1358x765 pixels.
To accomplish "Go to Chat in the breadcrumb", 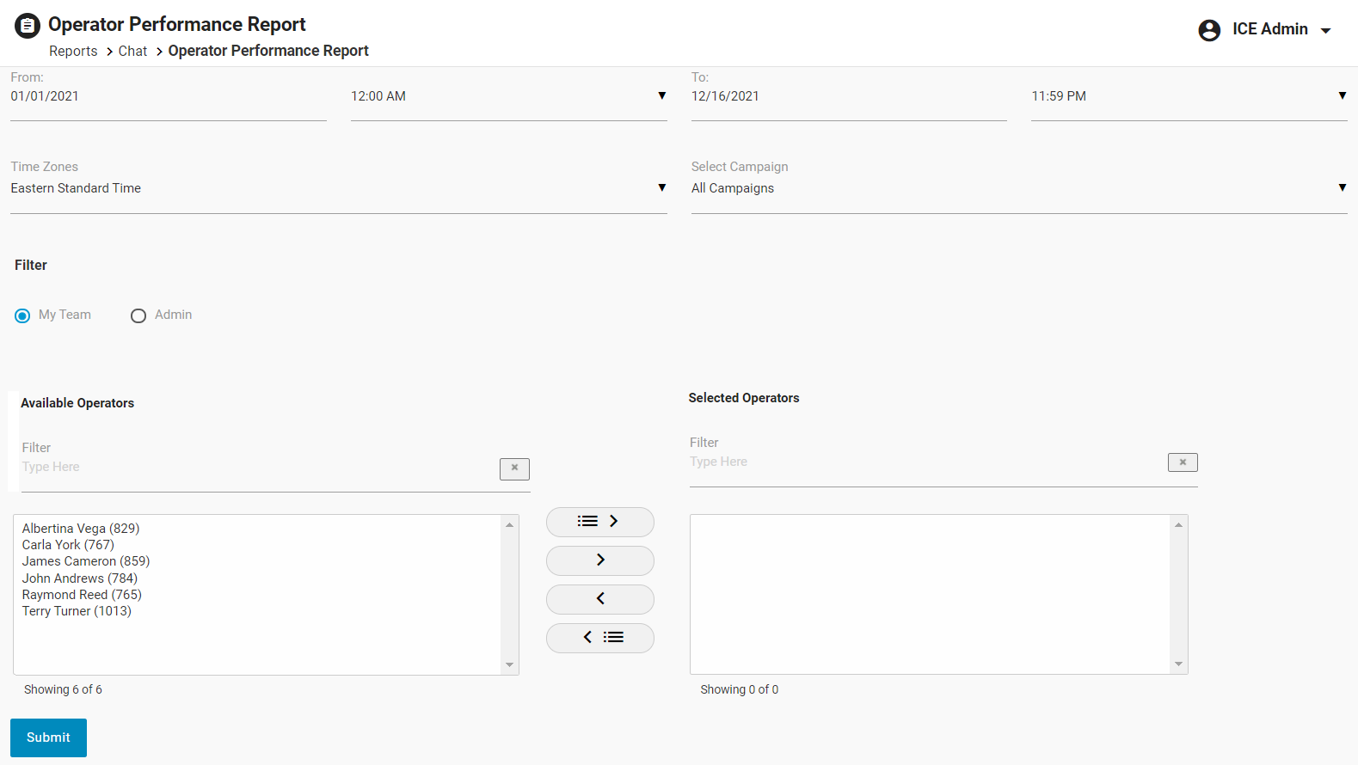I will (132, 52).
